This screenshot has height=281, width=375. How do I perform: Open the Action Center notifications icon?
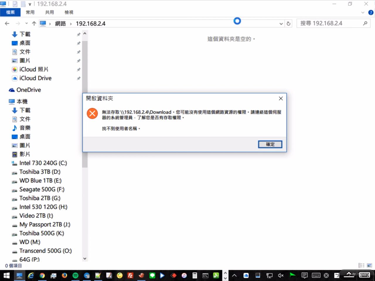click(x=305, y=275)
